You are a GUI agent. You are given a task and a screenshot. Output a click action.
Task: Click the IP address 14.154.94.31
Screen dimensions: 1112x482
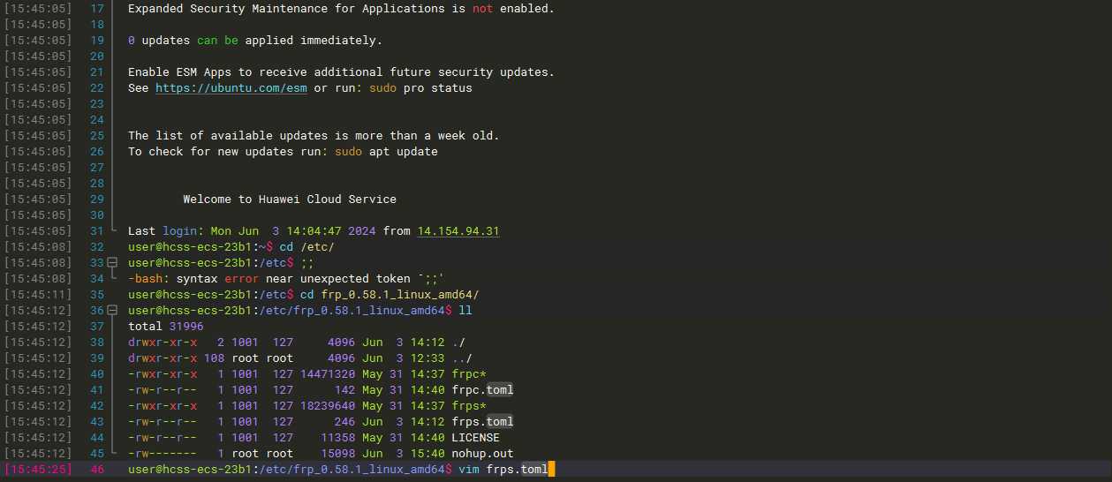click(458, 231)
